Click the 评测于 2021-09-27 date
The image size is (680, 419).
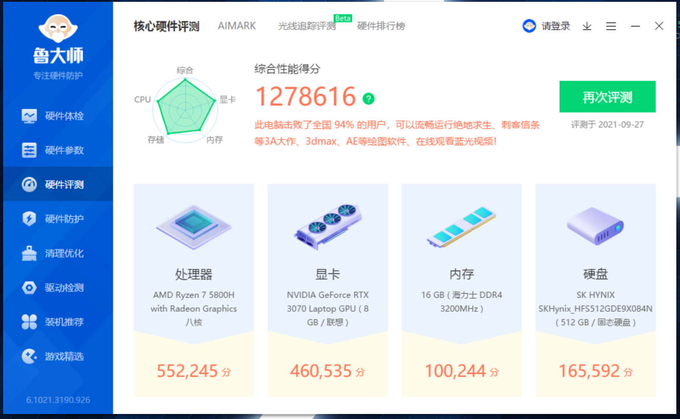pos(607,125)
